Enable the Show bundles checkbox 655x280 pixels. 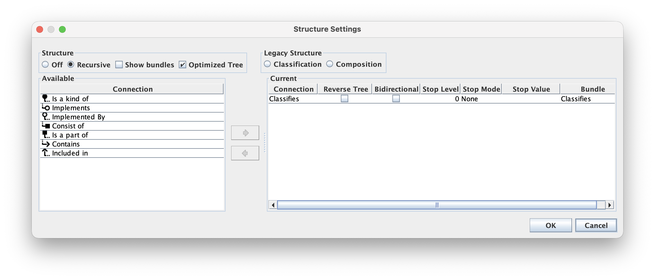pyautogui.click(x=119, y=65)
